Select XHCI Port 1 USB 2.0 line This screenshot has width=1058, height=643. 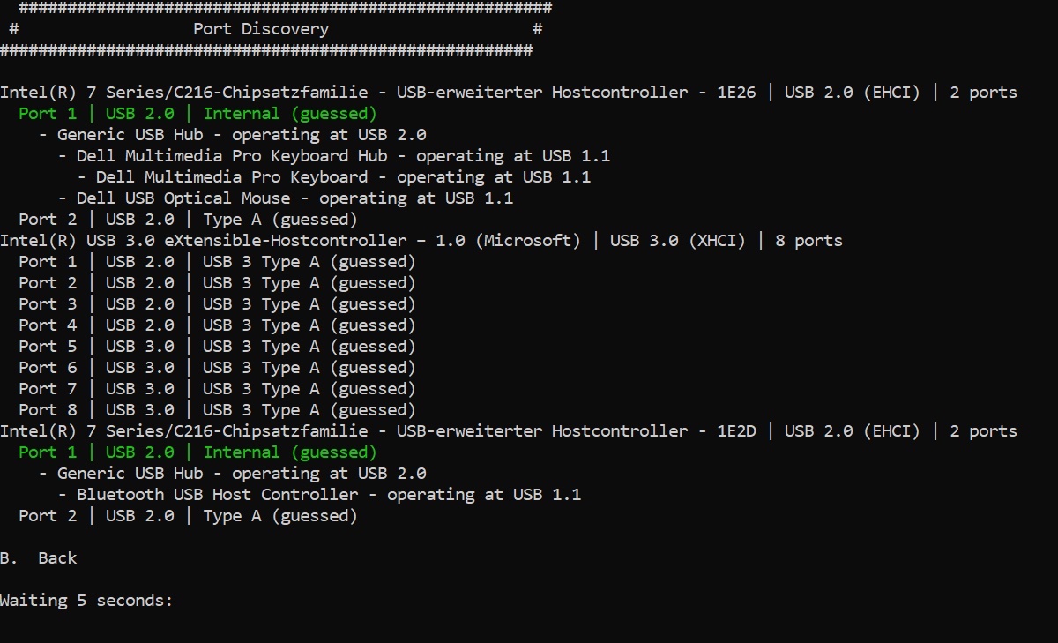tap(217, 262)
